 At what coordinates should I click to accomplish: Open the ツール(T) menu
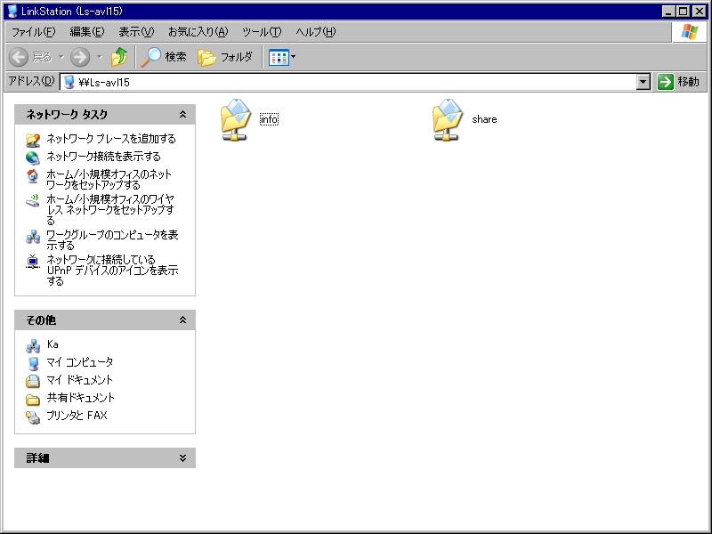click(x=262, y=32)
